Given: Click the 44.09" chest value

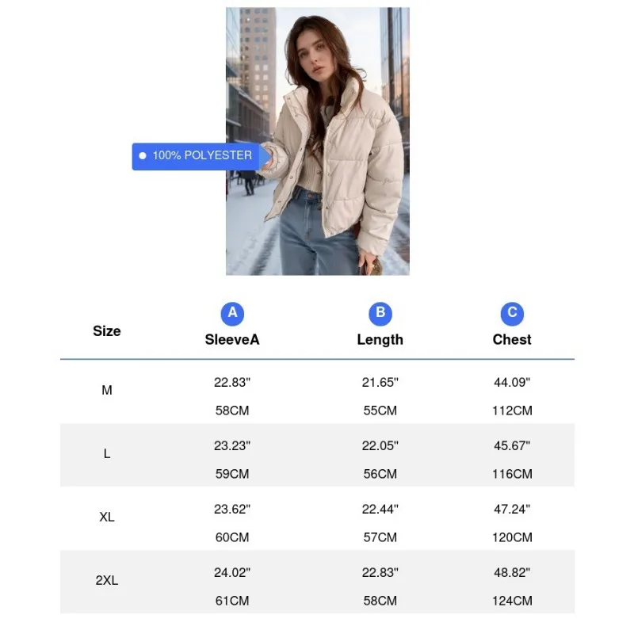Looking at the screenshot, I should (512, 382).
